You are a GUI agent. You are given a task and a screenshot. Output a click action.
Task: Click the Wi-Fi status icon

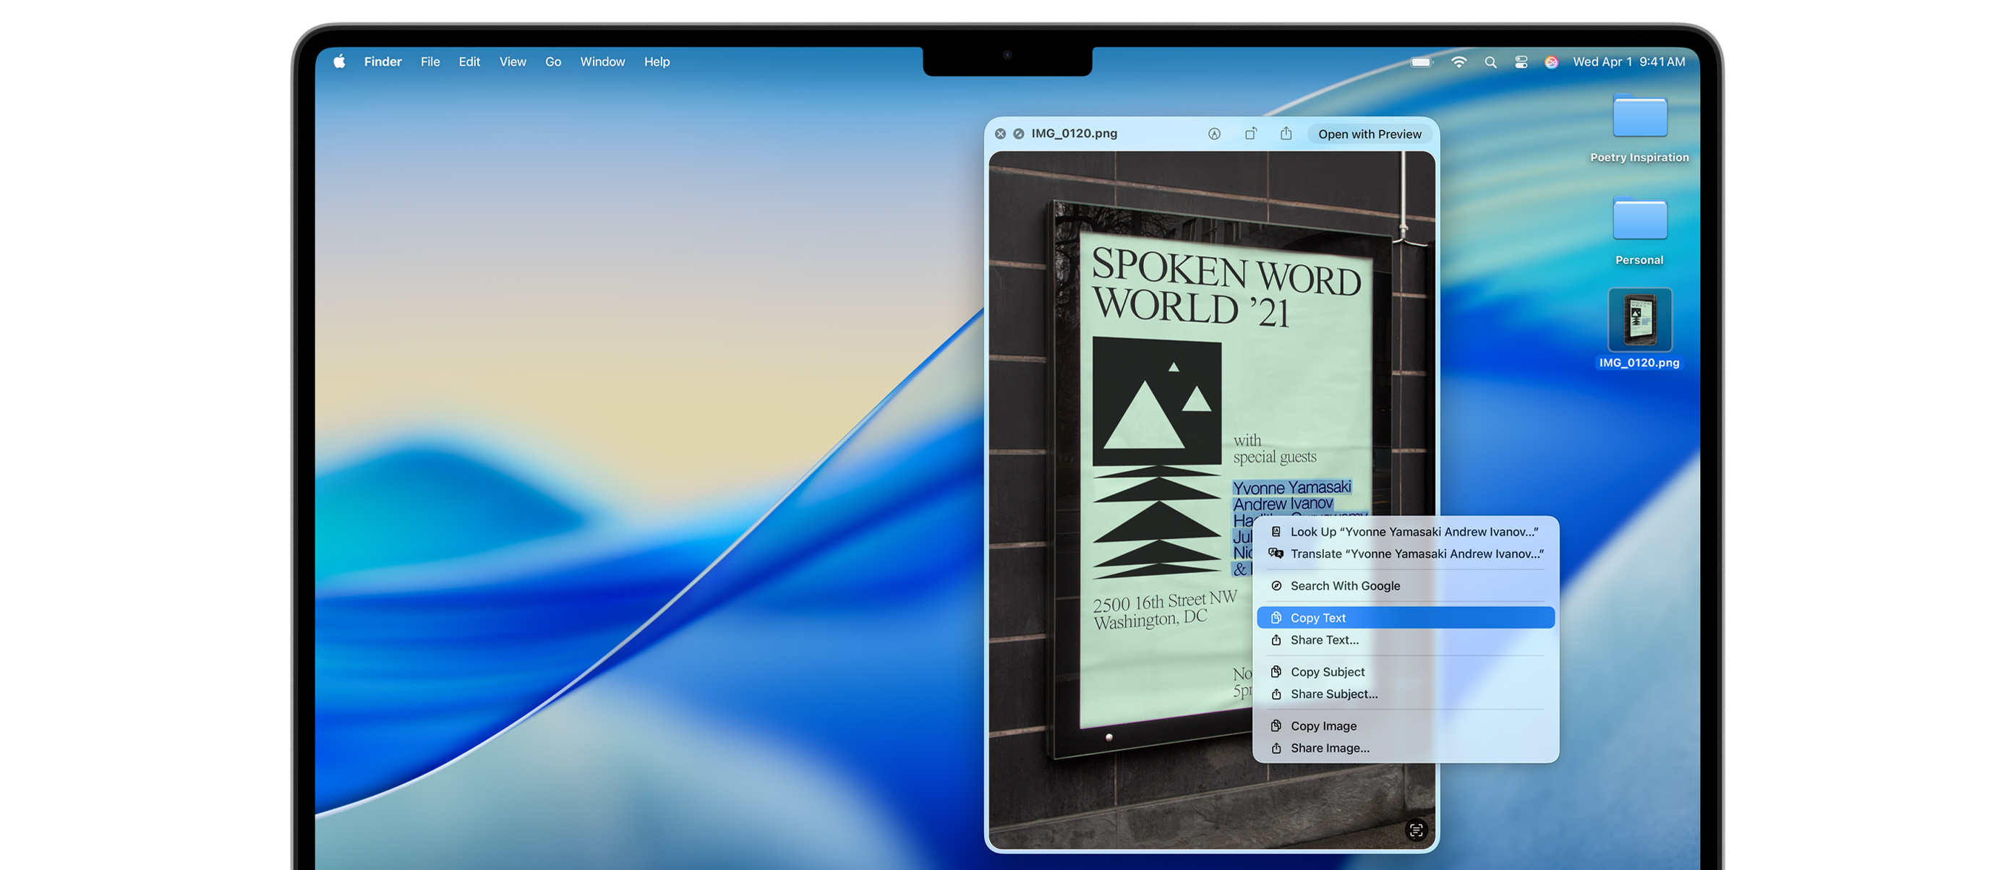point(1458,62)
